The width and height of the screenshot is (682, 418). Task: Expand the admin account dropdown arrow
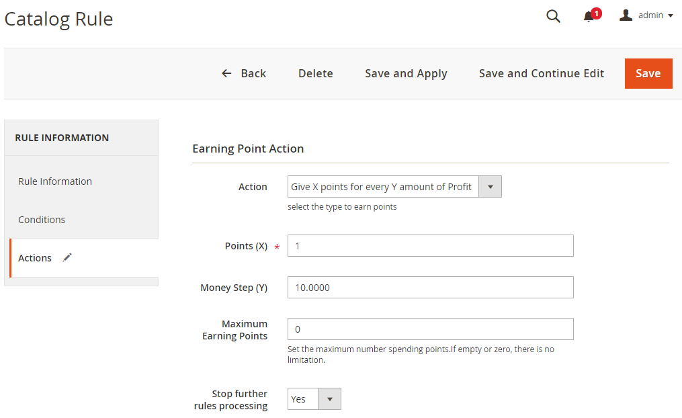click(x=671, y=16)
